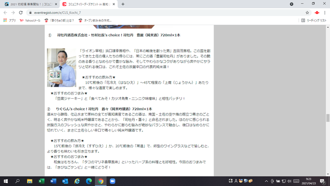Open オープン飲み会の作成 bookmark

[95, 21]
